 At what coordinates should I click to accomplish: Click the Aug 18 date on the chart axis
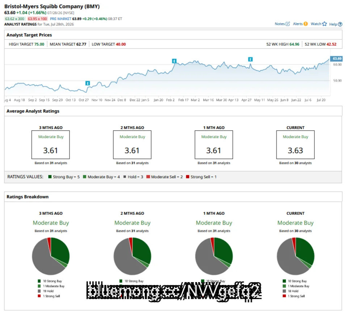[x=20, y=100]
